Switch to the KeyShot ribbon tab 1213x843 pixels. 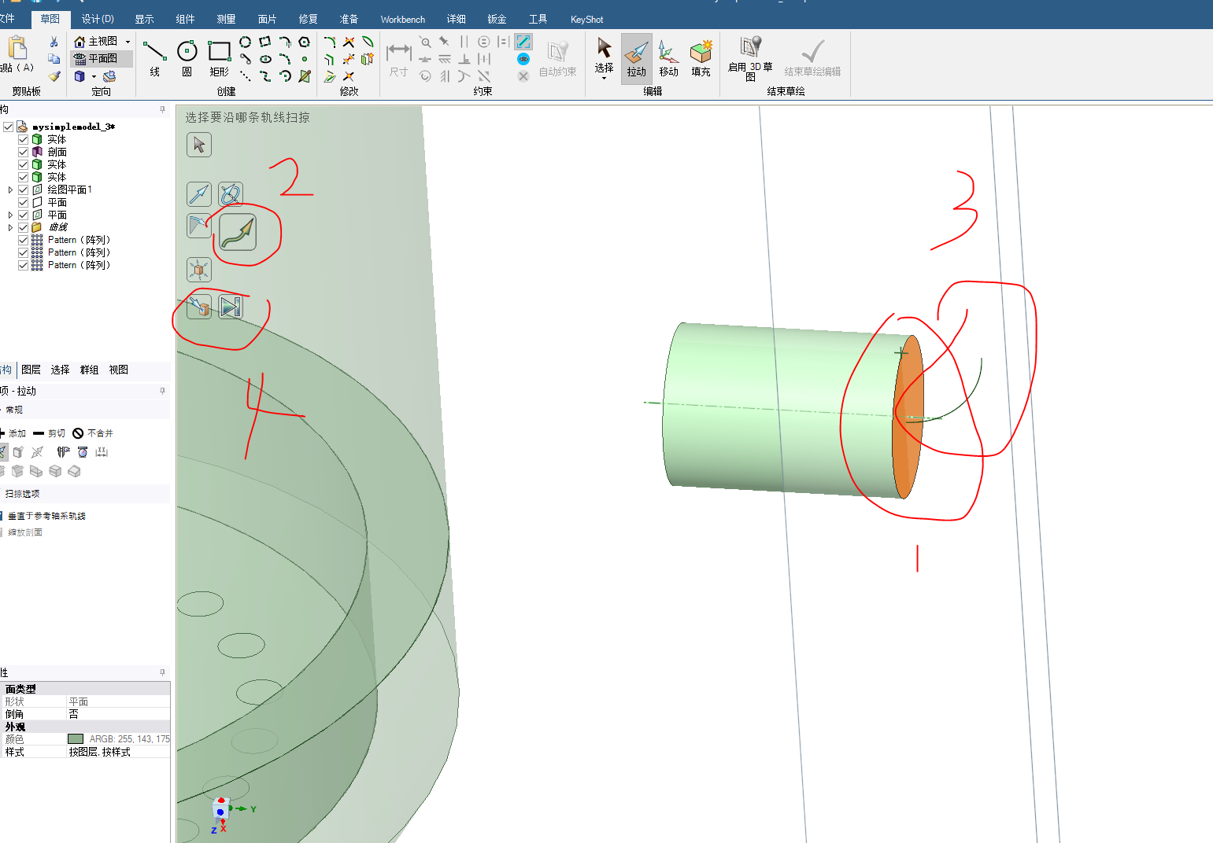(x=586, y=18)
